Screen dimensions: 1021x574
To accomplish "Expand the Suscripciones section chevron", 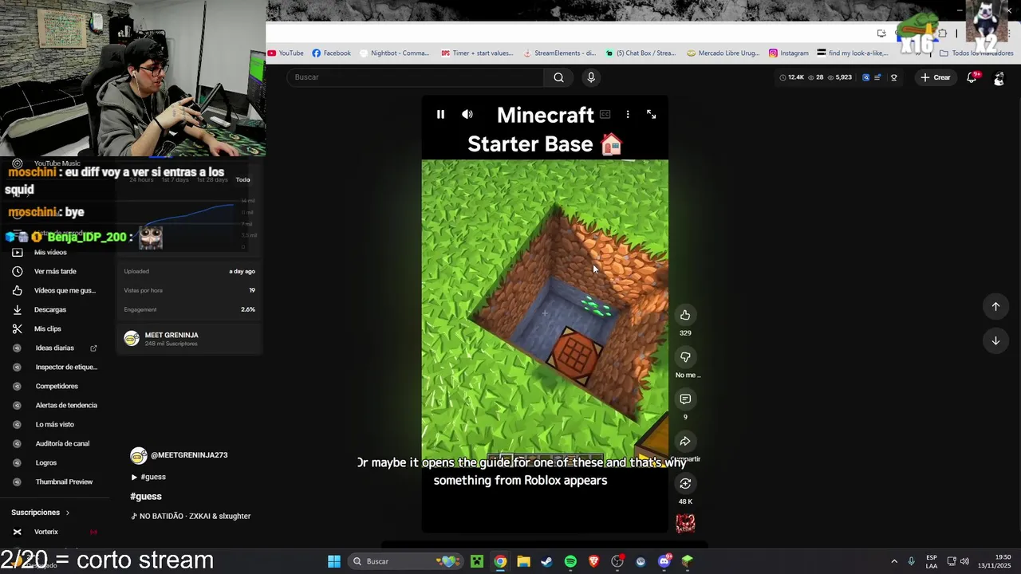I will click(68, 513).
